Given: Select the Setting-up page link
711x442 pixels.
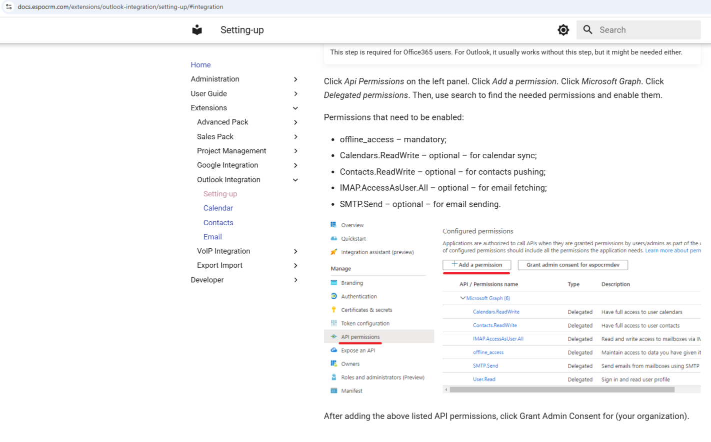Looking at the screenshot, I should point(220,194).
